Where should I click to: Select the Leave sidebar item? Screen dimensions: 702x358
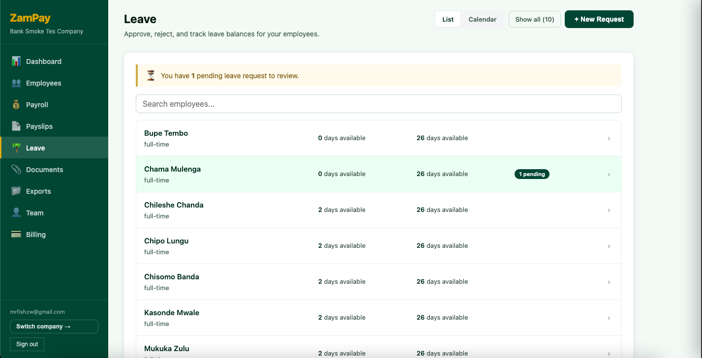[54, 148]
